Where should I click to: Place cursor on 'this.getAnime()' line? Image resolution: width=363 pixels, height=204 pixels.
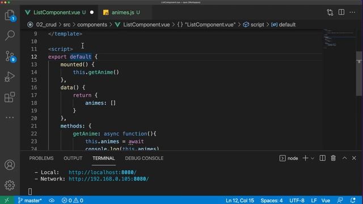click(96, 72)
